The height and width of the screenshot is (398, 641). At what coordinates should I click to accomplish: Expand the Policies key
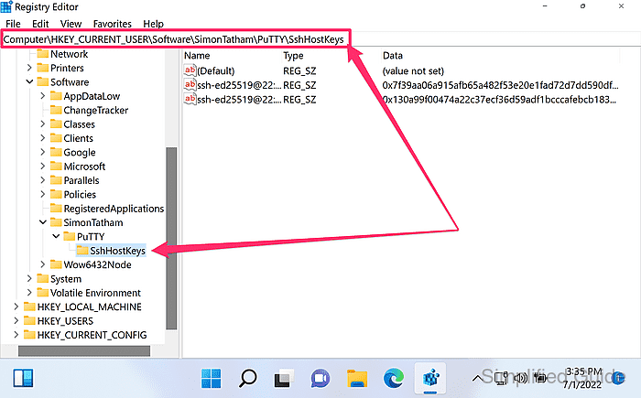point(43,194)
